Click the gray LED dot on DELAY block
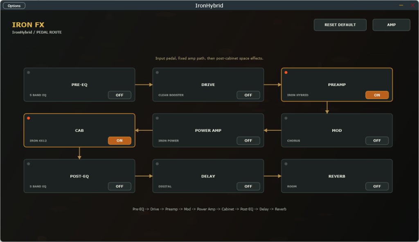Image resolution: width=419 pixels, height=242 pixels. pyautogui.click(x=158, y=164)
